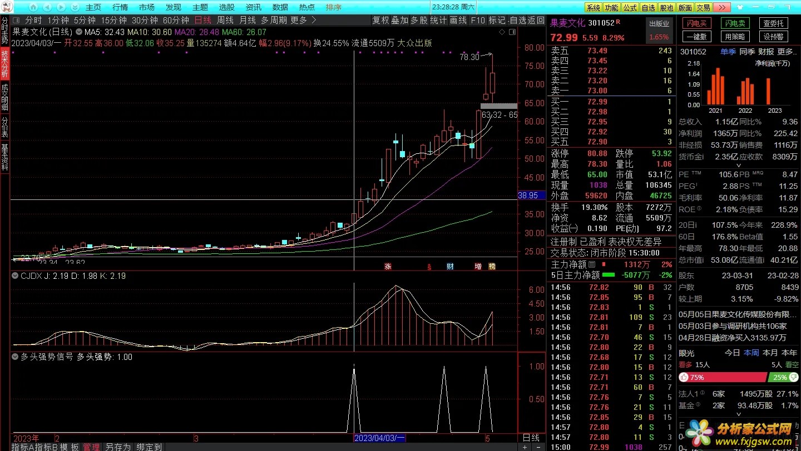Open 更多 in the finance panel

tap(788, 52)
